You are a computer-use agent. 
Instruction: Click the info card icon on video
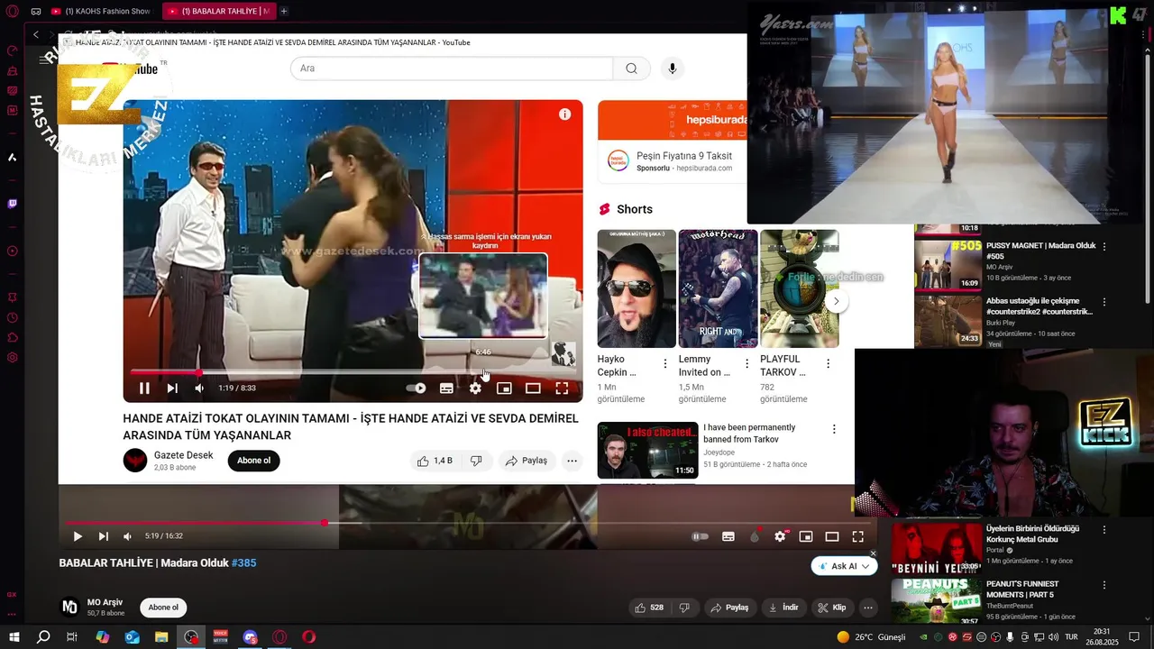[x=564, y=114]
